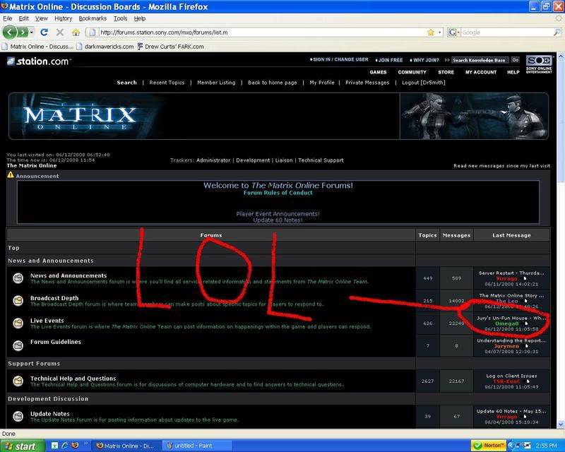Open the Bookmarks menu
This screenshot has height=452, width=565.
(92, 18)
